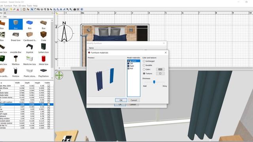
Task: Click the Save home toolbar icon
Action: coord(4,9)
